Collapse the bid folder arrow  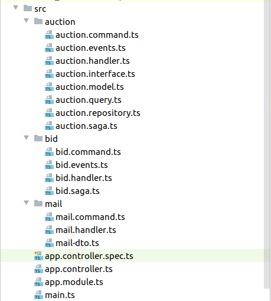pyautogui.click(x=27, y=138)
